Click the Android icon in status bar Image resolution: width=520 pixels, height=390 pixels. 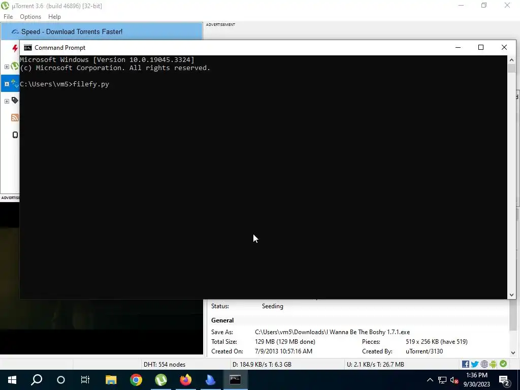tap(493, 364)
